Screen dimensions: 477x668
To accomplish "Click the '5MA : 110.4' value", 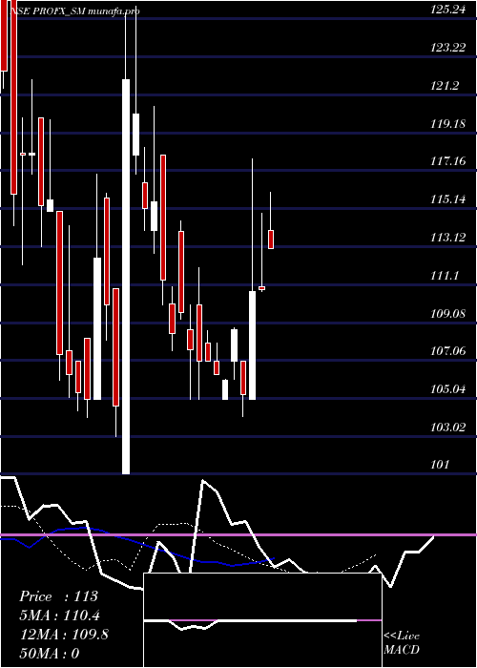I will (x=60, y=616).
